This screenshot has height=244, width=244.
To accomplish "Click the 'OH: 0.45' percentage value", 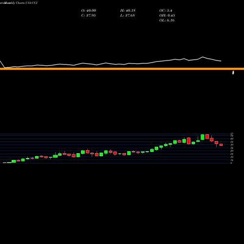I will (x=167, y=16).
